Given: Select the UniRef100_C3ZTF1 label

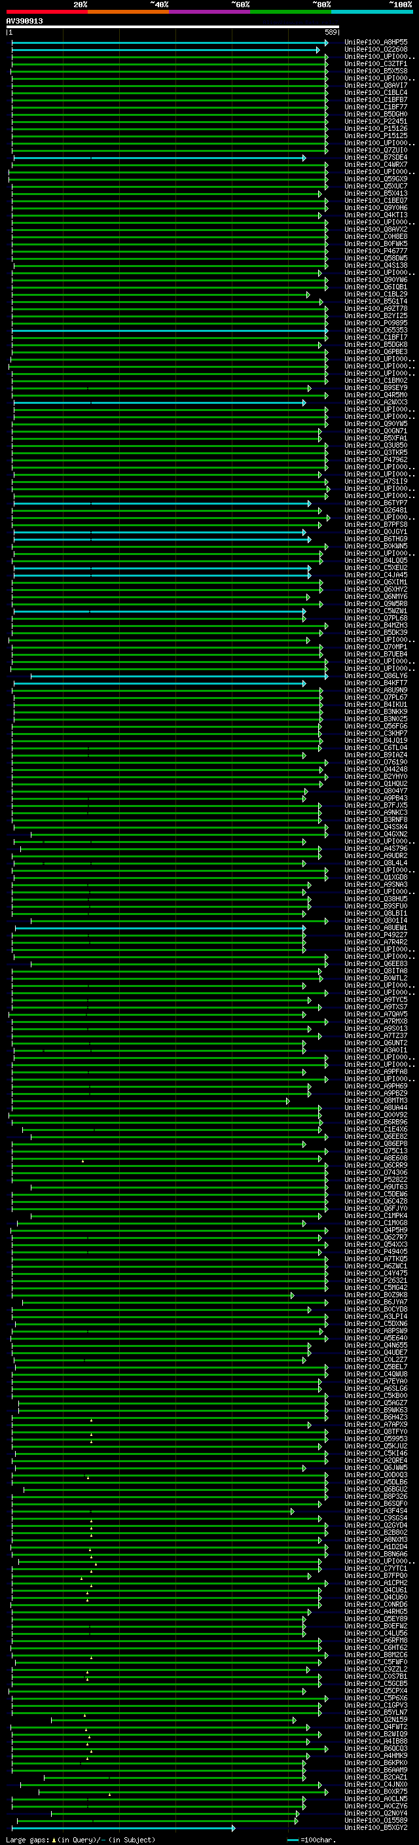Looking at the screenshot, I should [376, 63].
